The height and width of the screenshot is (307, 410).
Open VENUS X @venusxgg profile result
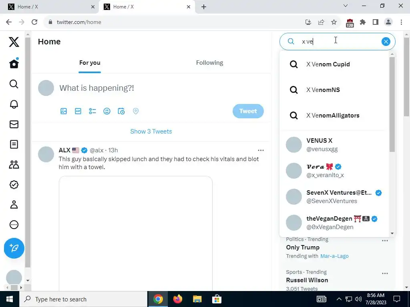click(x=334, y=145)
